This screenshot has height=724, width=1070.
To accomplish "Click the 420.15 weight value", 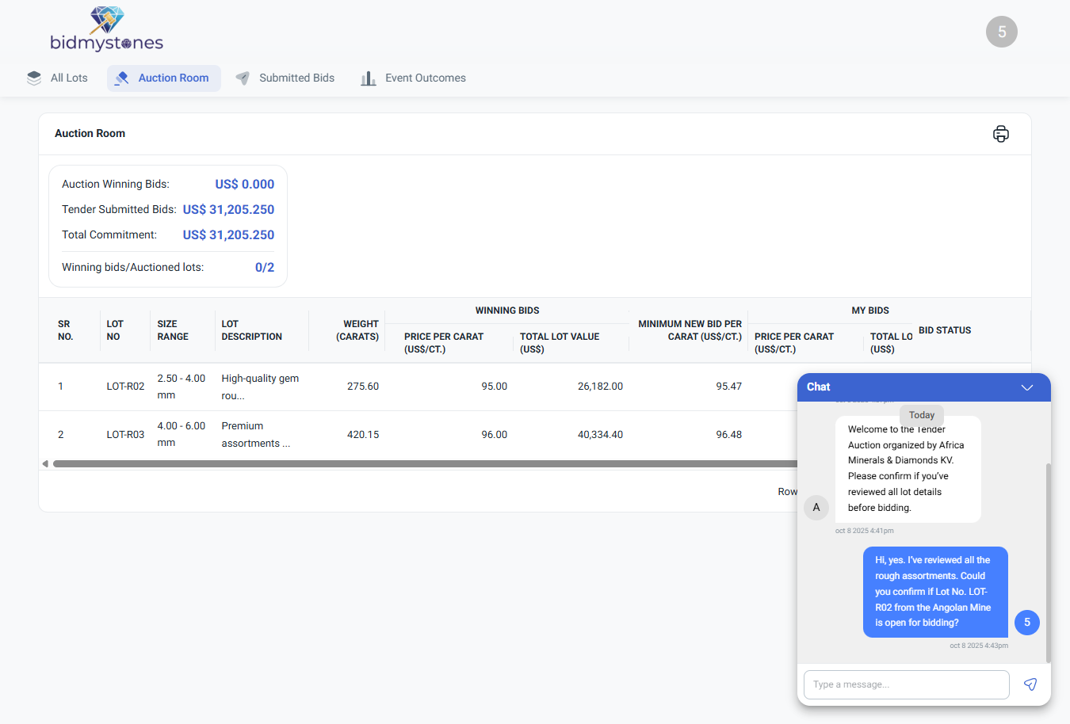I will click(363, 435).
